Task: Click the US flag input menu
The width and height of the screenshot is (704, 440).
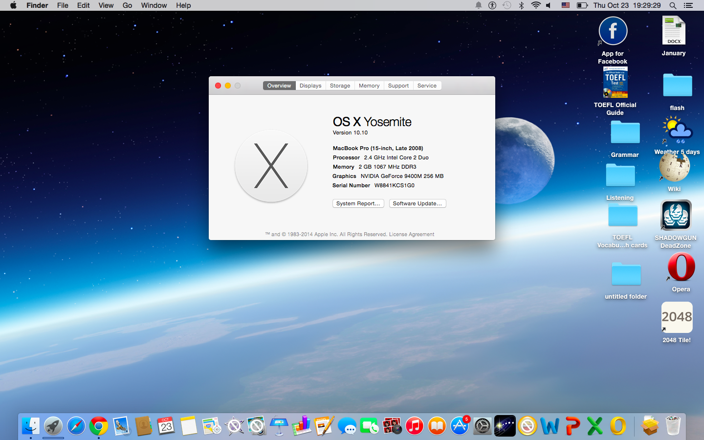Action: point(565,5)
